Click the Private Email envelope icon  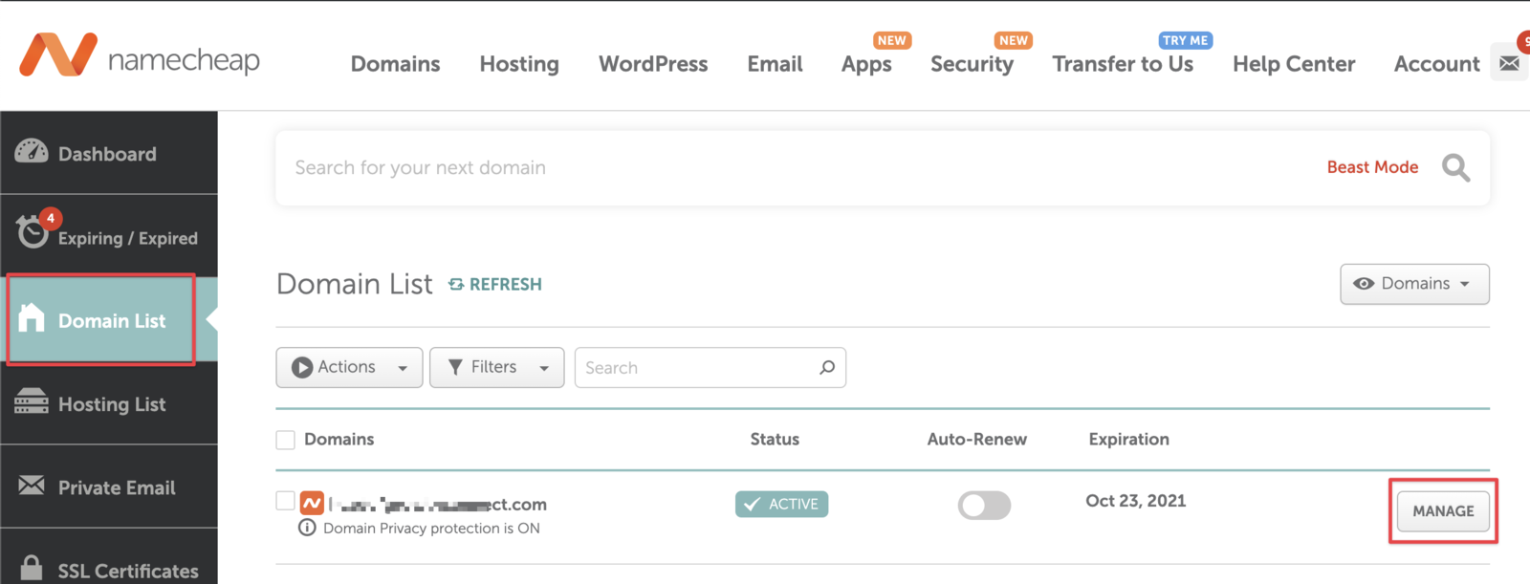[32, 486]
